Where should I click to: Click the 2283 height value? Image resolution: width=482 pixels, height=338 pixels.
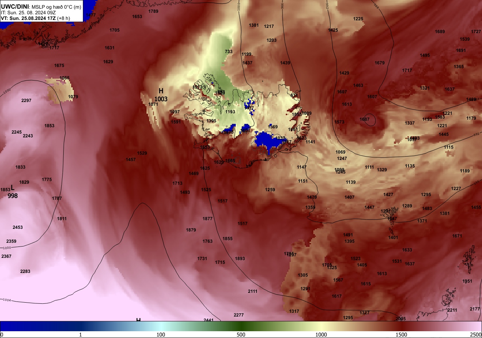pyautogui.click(x=25, y=271)
